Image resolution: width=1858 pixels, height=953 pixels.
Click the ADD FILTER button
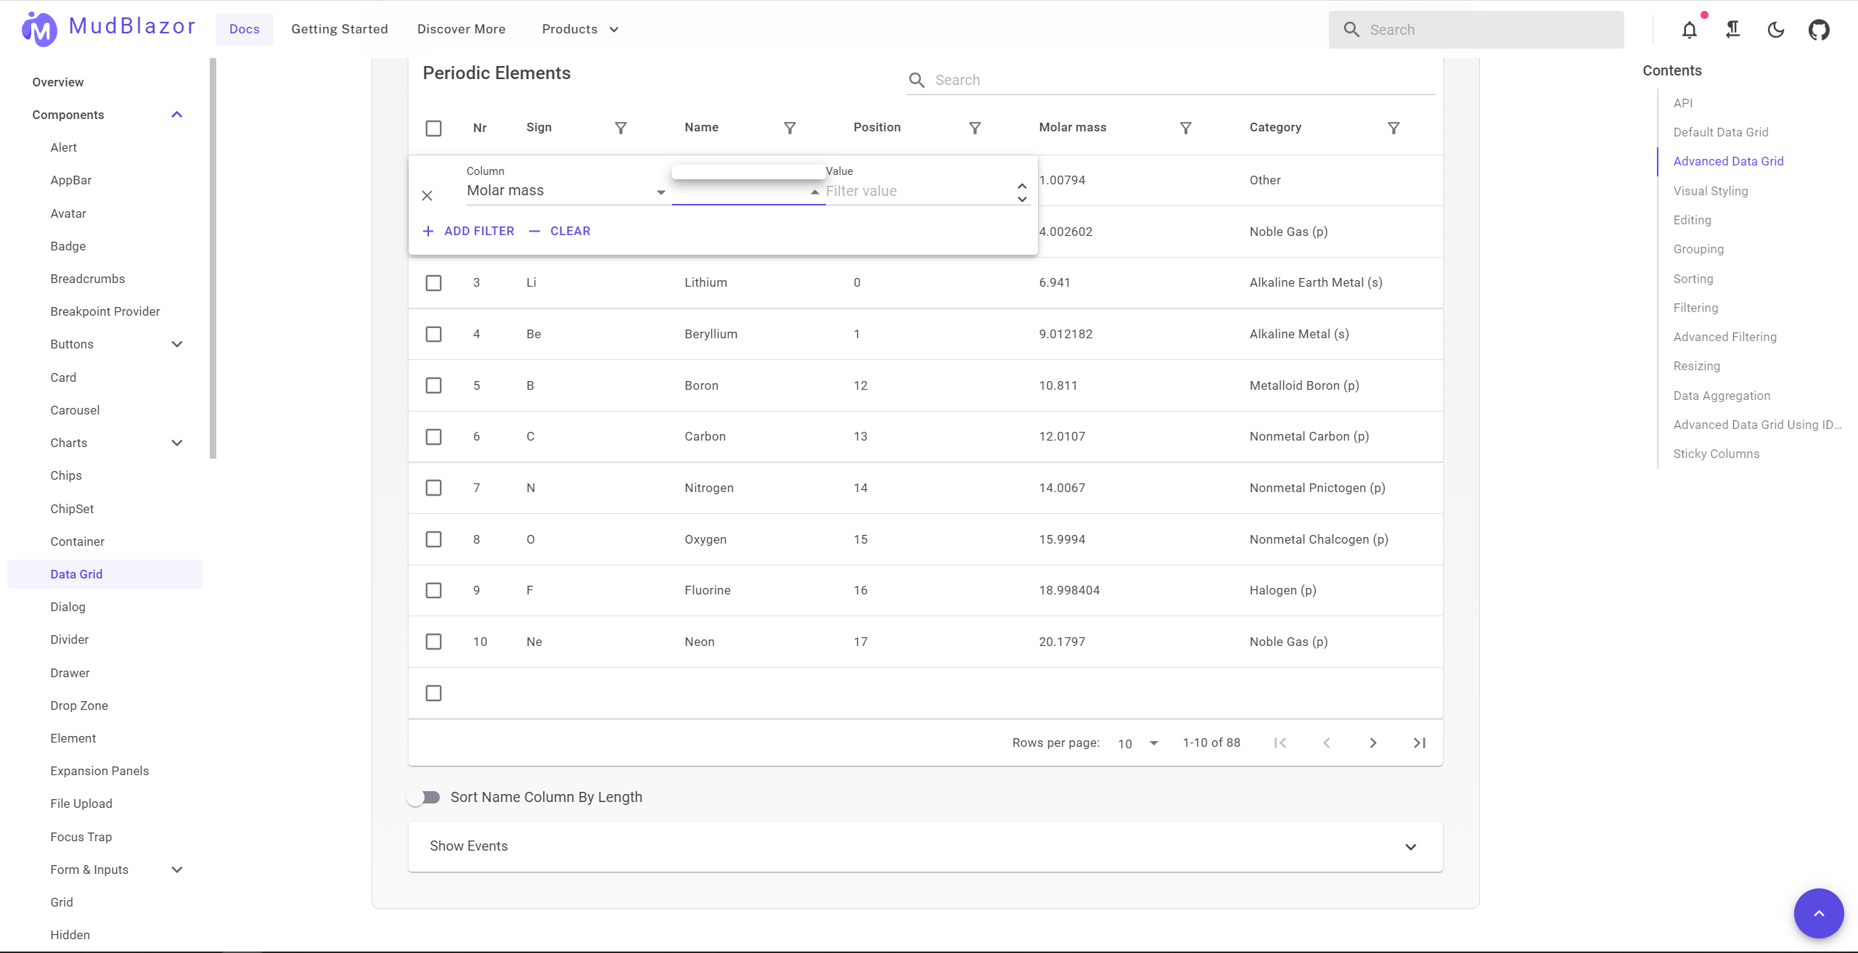(469, 231)
